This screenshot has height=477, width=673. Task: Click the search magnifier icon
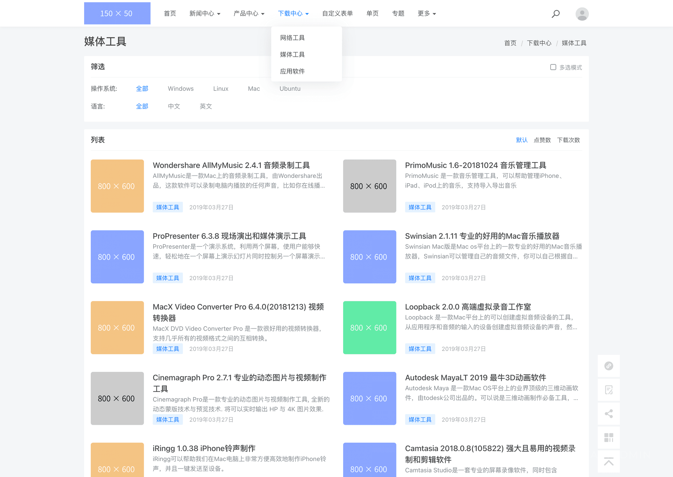click(556, 14)
